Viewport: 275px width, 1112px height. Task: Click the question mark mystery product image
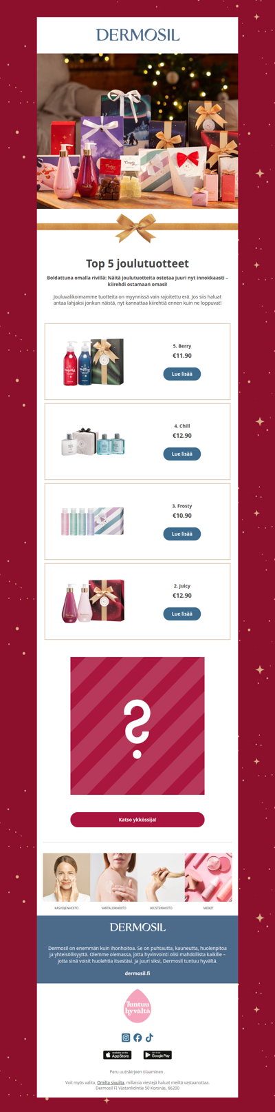coord(137,726)
